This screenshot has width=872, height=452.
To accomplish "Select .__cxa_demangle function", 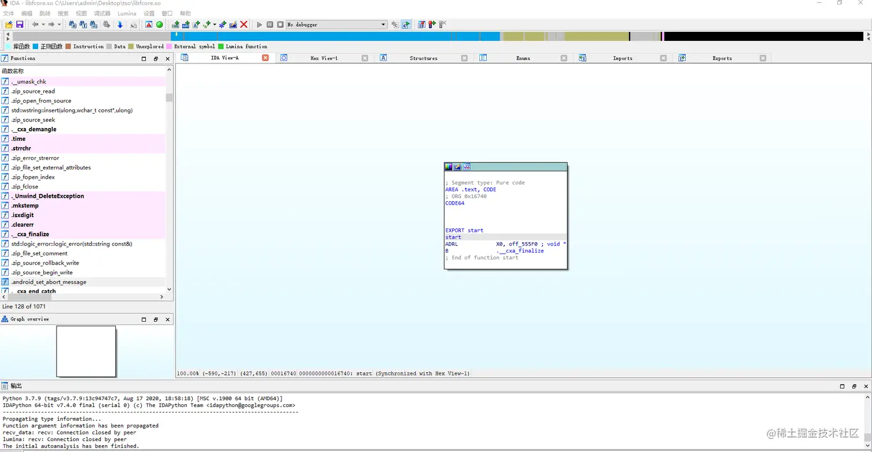I will tap(83, 129).
